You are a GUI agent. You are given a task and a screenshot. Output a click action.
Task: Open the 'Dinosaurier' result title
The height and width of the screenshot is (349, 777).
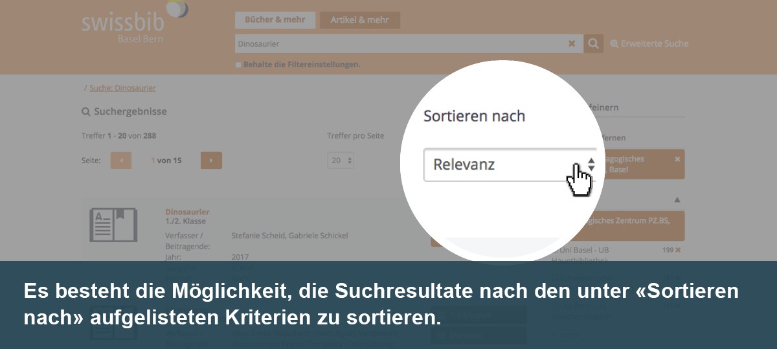point(187,212)
